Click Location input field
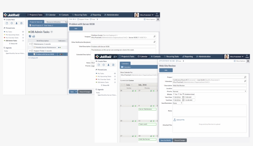Viewport: 253px width, 146px height. (209, 88)
